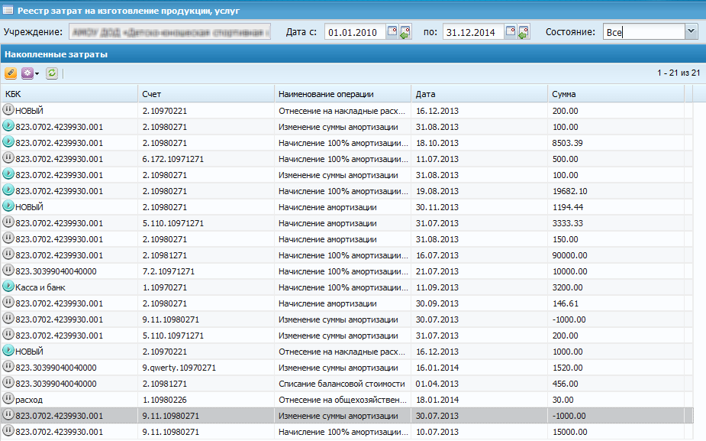Expand the 'Состояние' combo box arrow
The width and height of the screenshot is (706, 441).
tap(691, 31)
